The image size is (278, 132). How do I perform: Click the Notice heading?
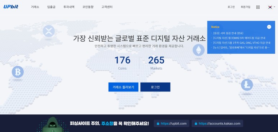[215, 27]
